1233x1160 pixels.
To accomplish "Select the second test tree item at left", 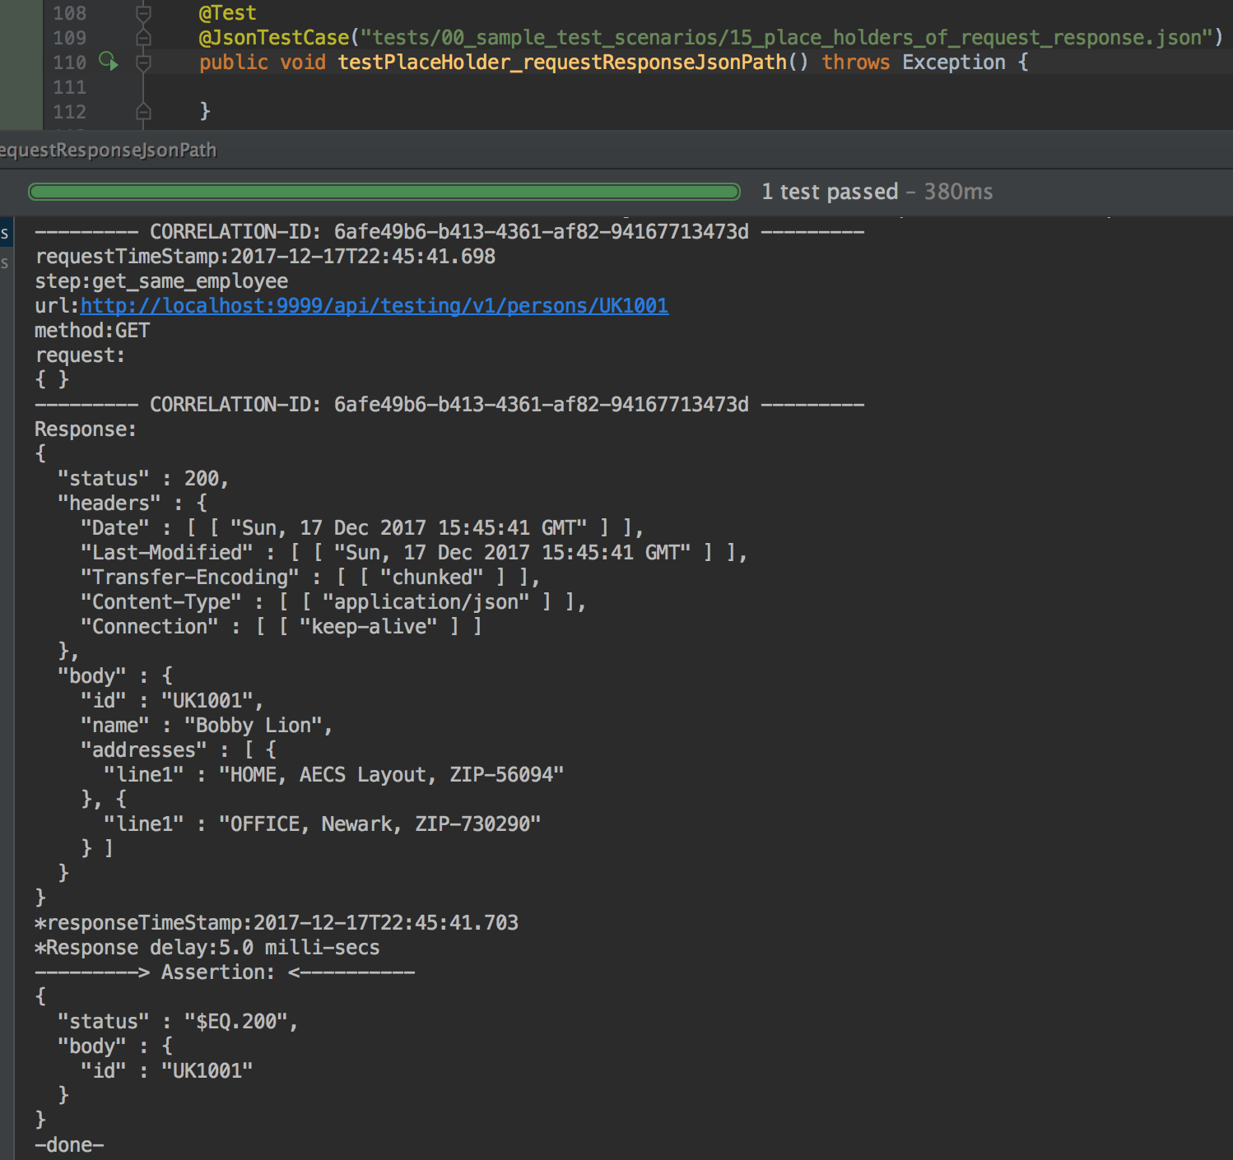I will click(6, 263).
